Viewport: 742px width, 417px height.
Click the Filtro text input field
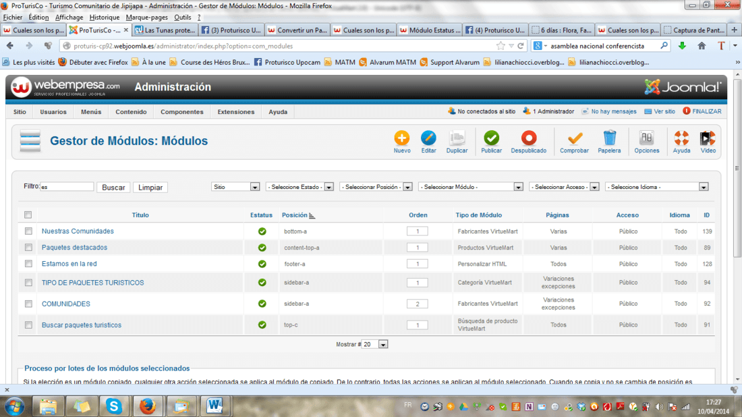(x=67, y=186)
